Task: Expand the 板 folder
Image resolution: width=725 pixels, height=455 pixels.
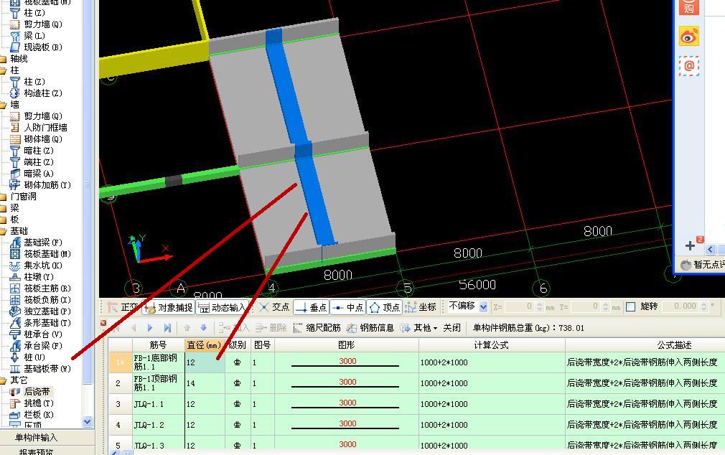Action: tap(4, 220)
